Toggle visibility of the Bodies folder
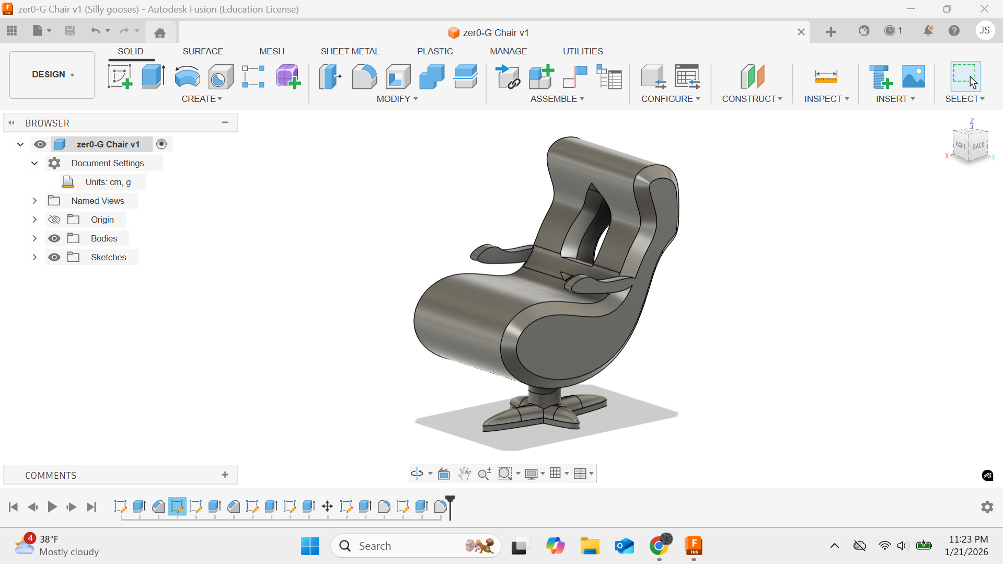 click(54, 238)
